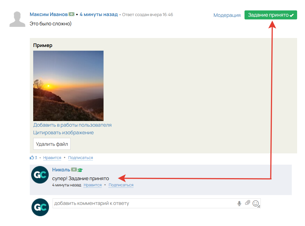Click 'Добавить в работы пользователя' link
Viewport: 305px width, 226px height.
pos(72,125)
